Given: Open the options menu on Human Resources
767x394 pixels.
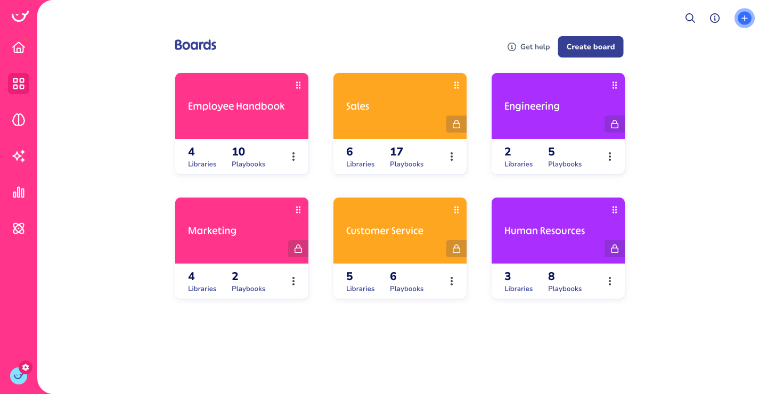Looking at the screenshot, I should point(609,281).
